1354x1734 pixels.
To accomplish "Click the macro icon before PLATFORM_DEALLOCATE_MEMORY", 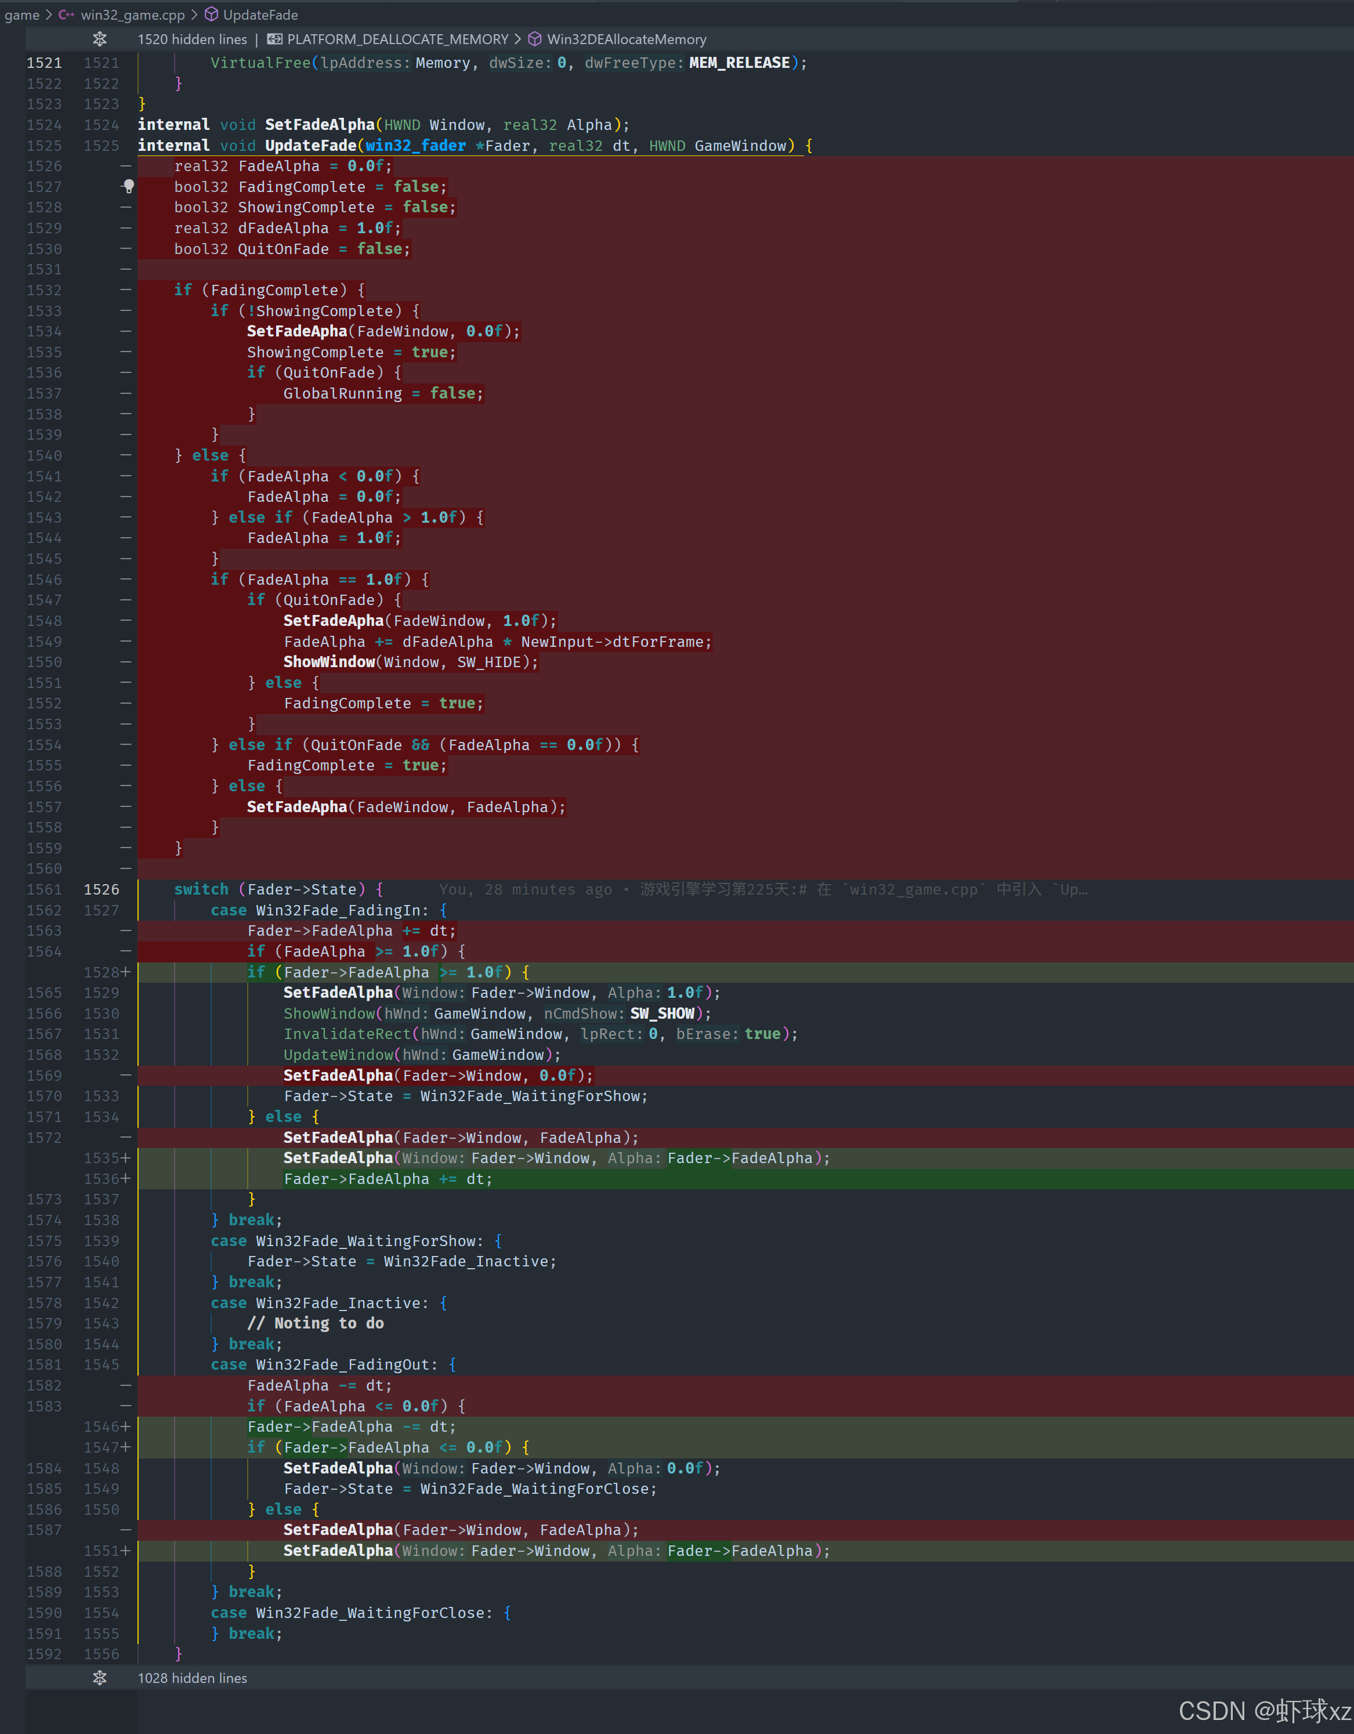I will coord(275,39).
